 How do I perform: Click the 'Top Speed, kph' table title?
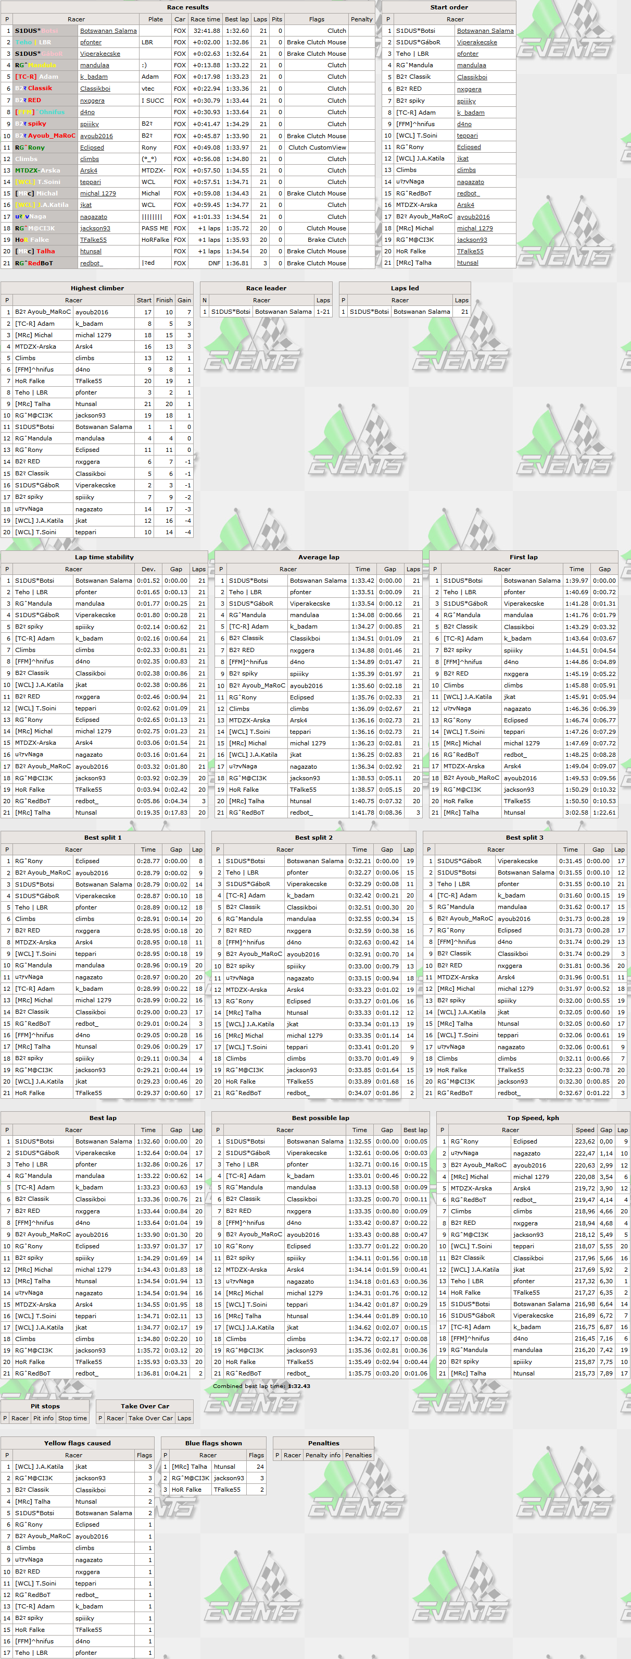533,1119
